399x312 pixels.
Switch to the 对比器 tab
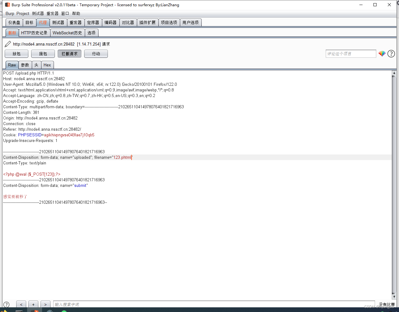coord(128,22)
